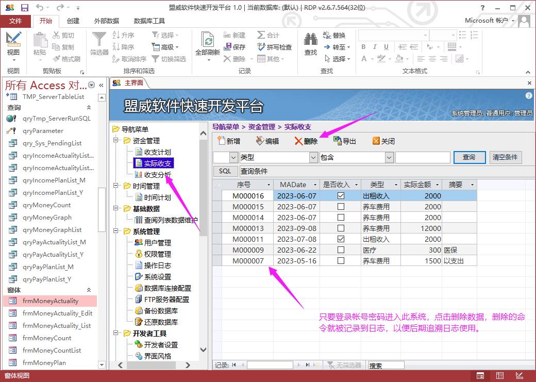
Task: Click the 开始 ribbon tab
Action: [x=45, y=21]
